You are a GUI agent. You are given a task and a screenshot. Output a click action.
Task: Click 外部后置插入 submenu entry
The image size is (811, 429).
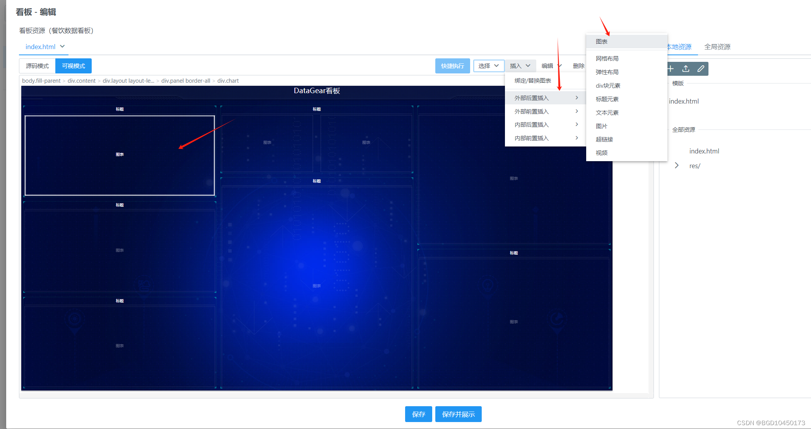532,98
